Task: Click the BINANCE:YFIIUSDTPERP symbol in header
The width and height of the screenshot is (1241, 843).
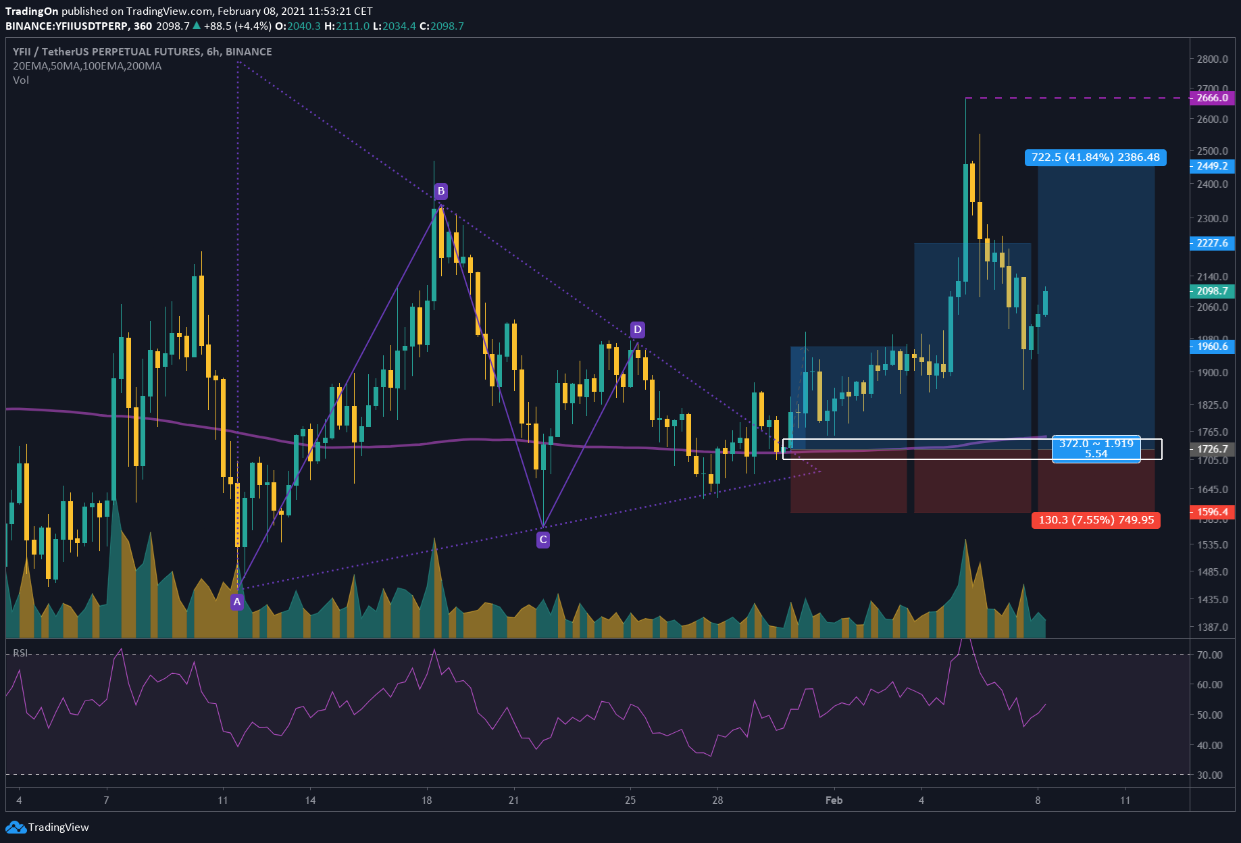Action: 68,26
